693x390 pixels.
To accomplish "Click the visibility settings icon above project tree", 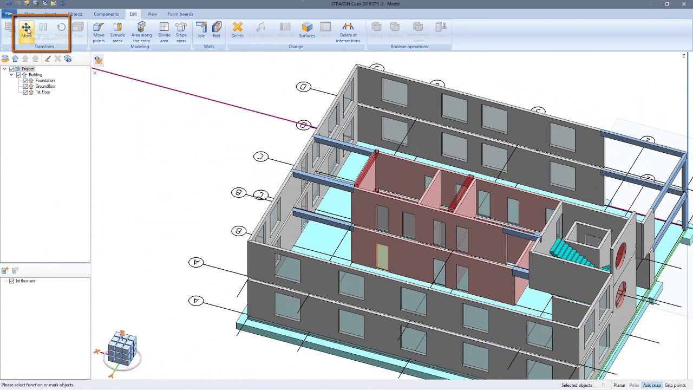I will coord(68,58).
